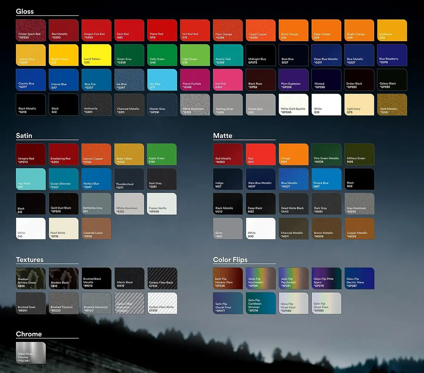Choose the Satin Flip Volcanic Flare swatch
Image resolution: width=424 pixels, height=373 pixels.
[228, 278]
